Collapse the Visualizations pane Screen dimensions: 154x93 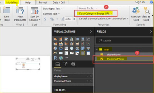[x=91, y=32]
